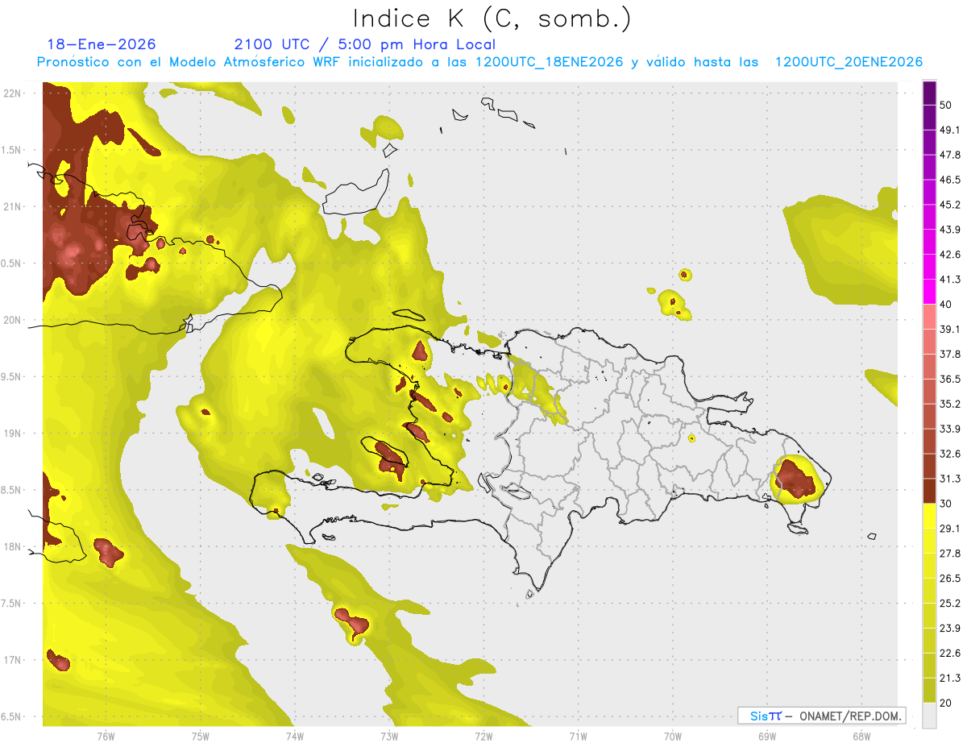Click the 70W longitude label
Screen dimensions: 967x747
point(673,737)
